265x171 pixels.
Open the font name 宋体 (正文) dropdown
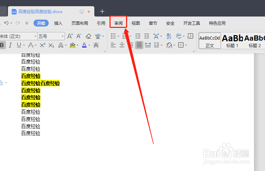(x=35, y=36)
